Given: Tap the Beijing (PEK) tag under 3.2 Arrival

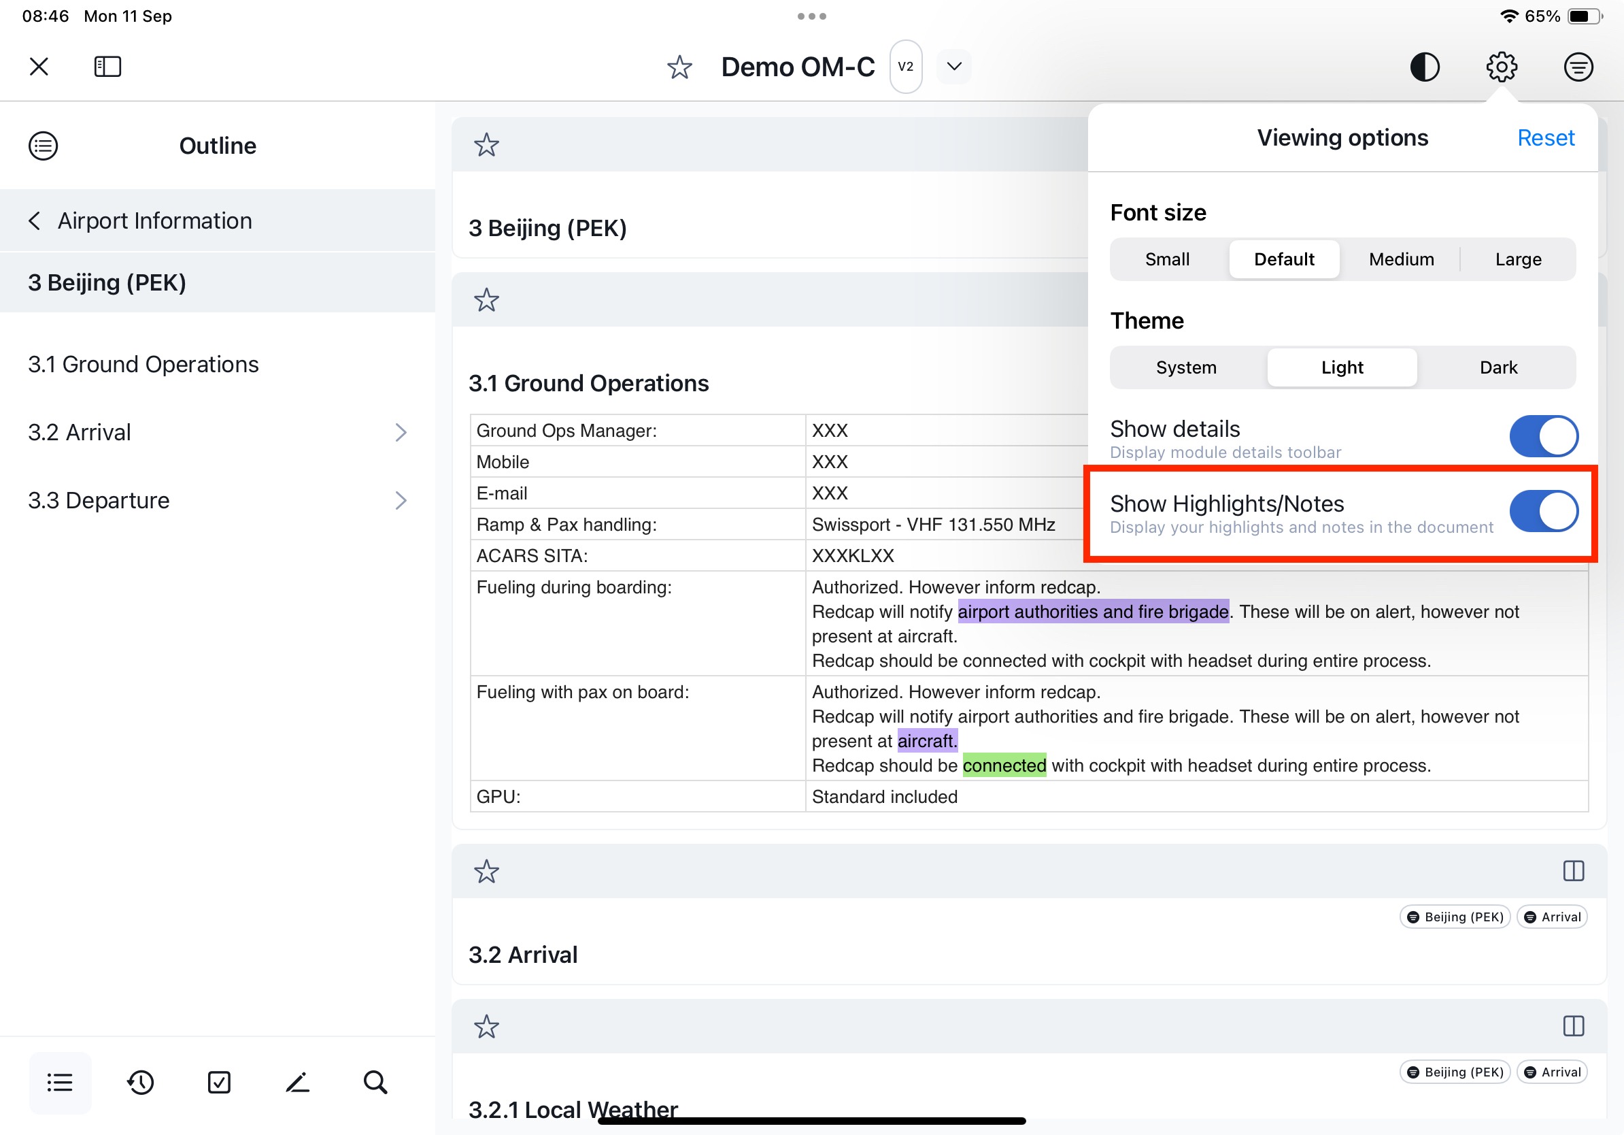Looking at the screenshot, I should [1455, 917].
